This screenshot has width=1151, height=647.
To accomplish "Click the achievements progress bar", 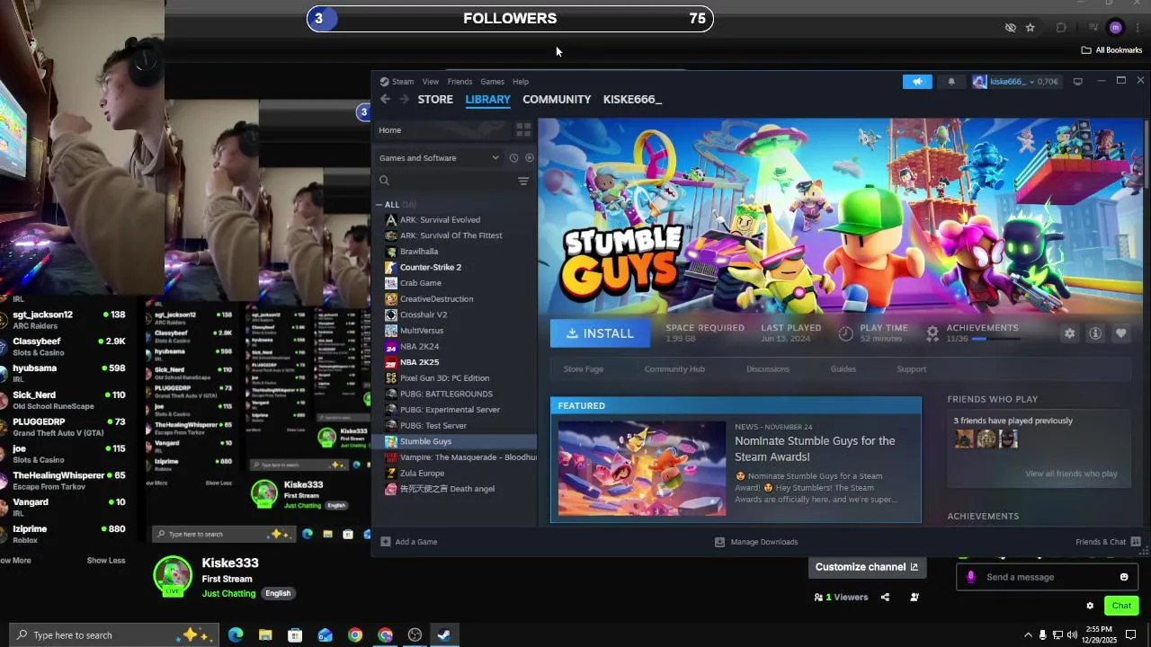I will coord(996,339).
